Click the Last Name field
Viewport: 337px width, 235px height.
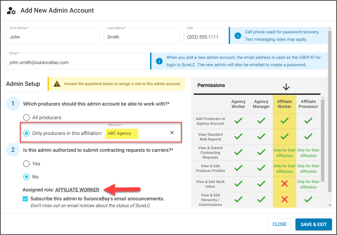(x=142, y=36)
